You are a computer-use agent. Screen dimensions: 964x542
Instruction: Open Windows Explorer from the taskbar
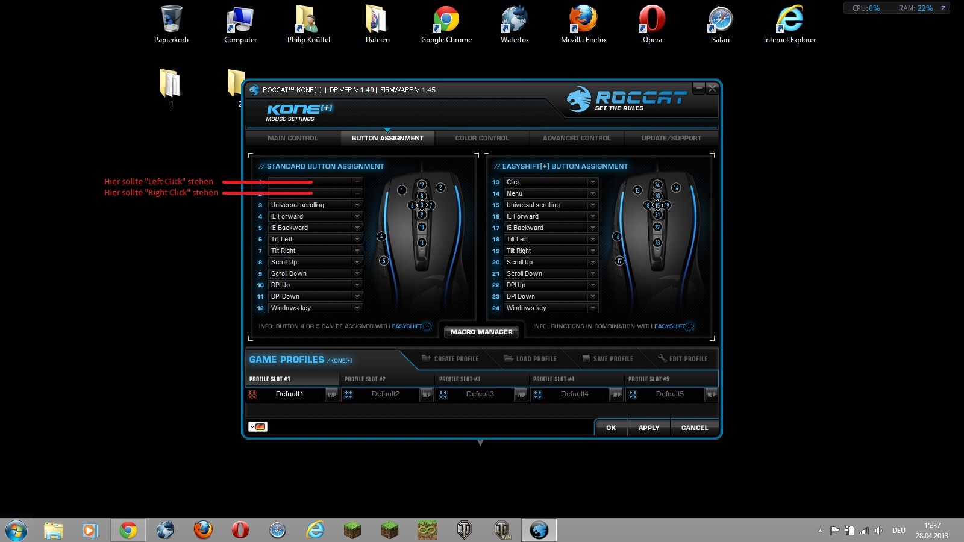point(53,530)
